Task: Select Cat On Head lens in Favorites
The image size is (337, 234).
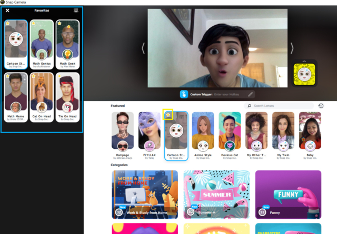Action: click(x=42, y=97)
